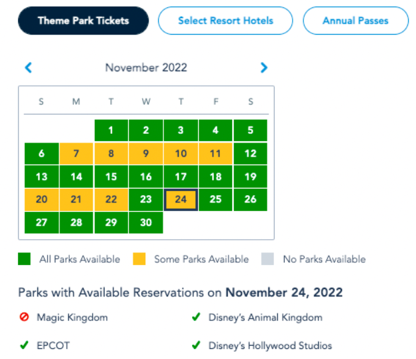Screen dimensions: 416x359
Task: Select November 24 on the calendar
Action: tap(181, 199)
